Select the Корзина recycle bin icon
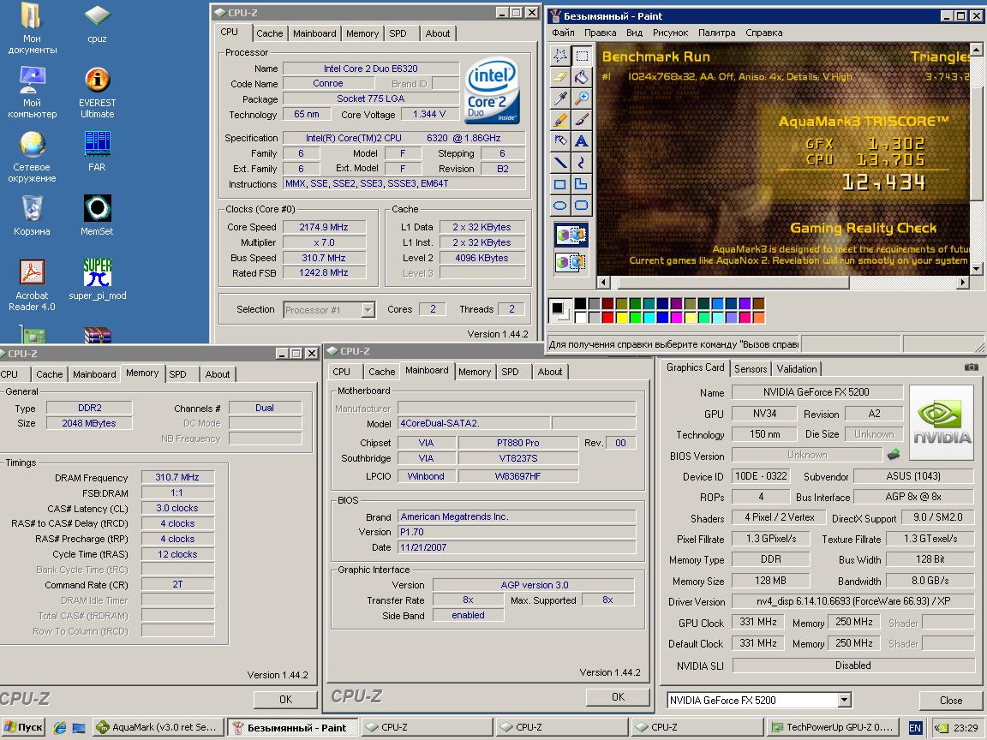This screenshot has height=740, width=987. point(32,215)
